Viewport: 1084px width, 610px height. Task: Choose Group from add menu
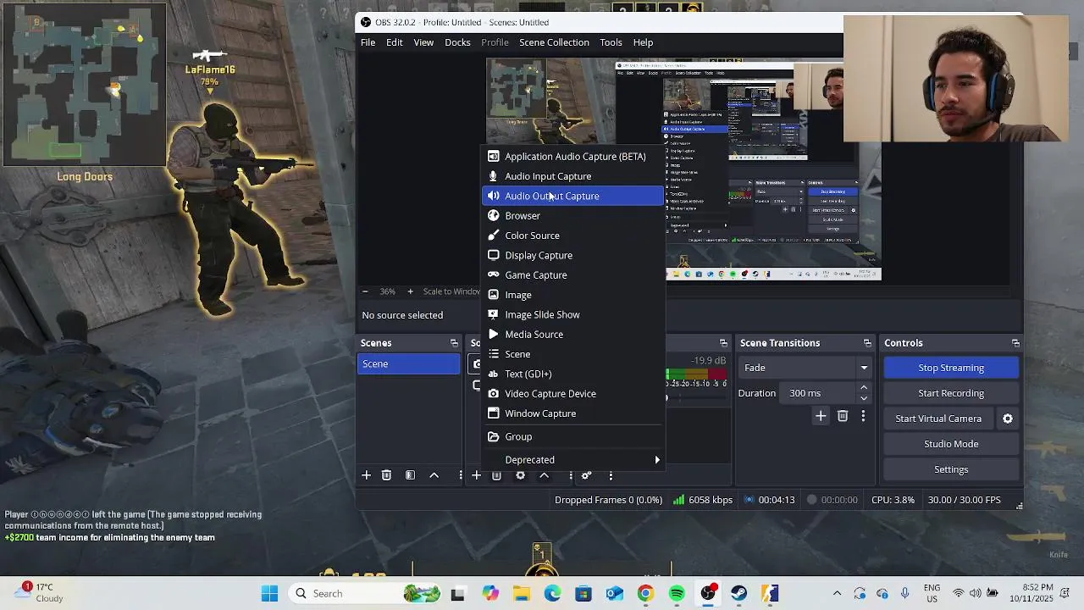[573, 437]
